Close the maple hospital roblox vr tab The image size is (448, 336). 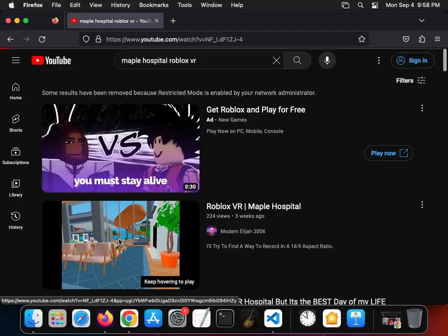click(157, 21)
